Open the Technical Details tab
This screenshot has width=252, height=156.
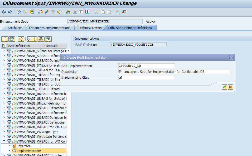[90, 28]
